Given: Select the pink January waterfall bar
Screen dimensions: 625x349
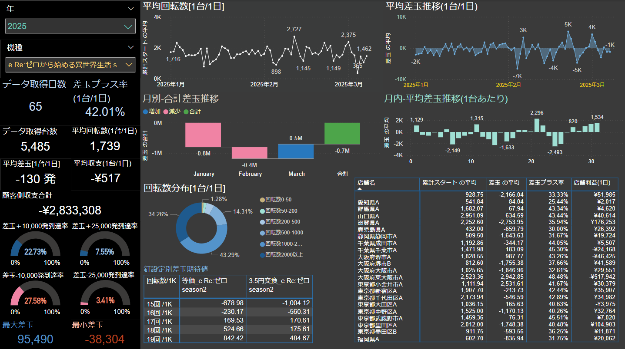Looking at the screenshot, I should [203, 135].
